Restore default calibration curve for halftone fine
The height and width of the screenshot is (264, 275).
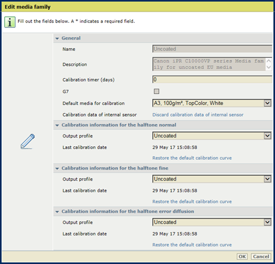tap(192, 202)
